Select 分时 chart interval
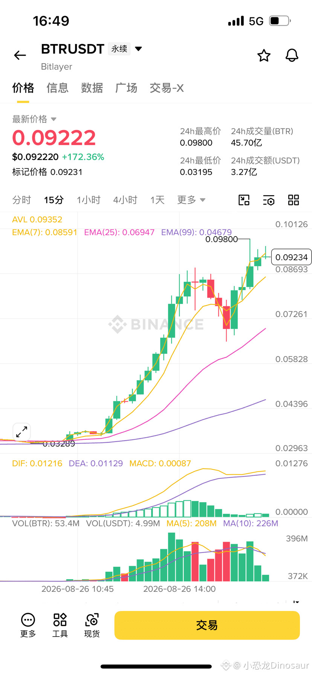The width and height of the screenshot is (312, 675). click(21, 200)
